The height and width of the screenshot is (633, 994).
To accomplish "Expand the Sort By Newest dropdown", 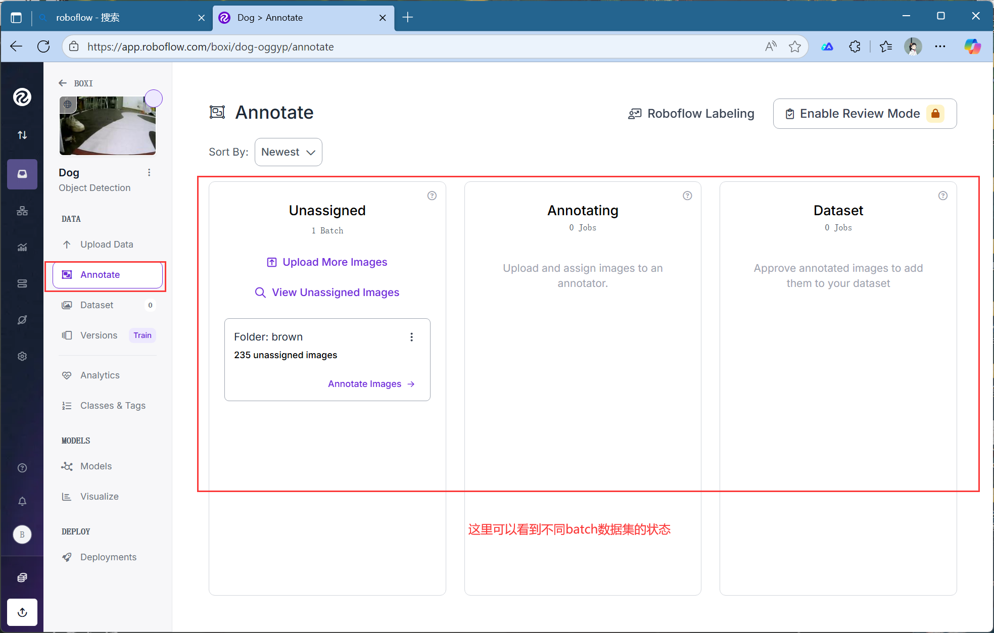I will [x=288, y=152].
